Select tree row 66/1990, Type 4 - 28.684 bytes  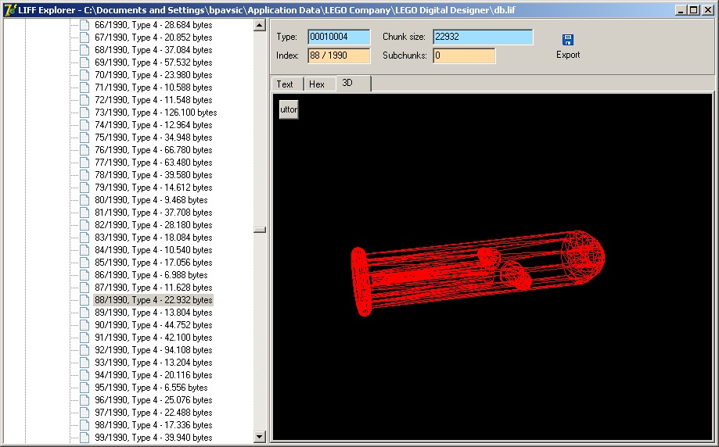pos(153,25)
